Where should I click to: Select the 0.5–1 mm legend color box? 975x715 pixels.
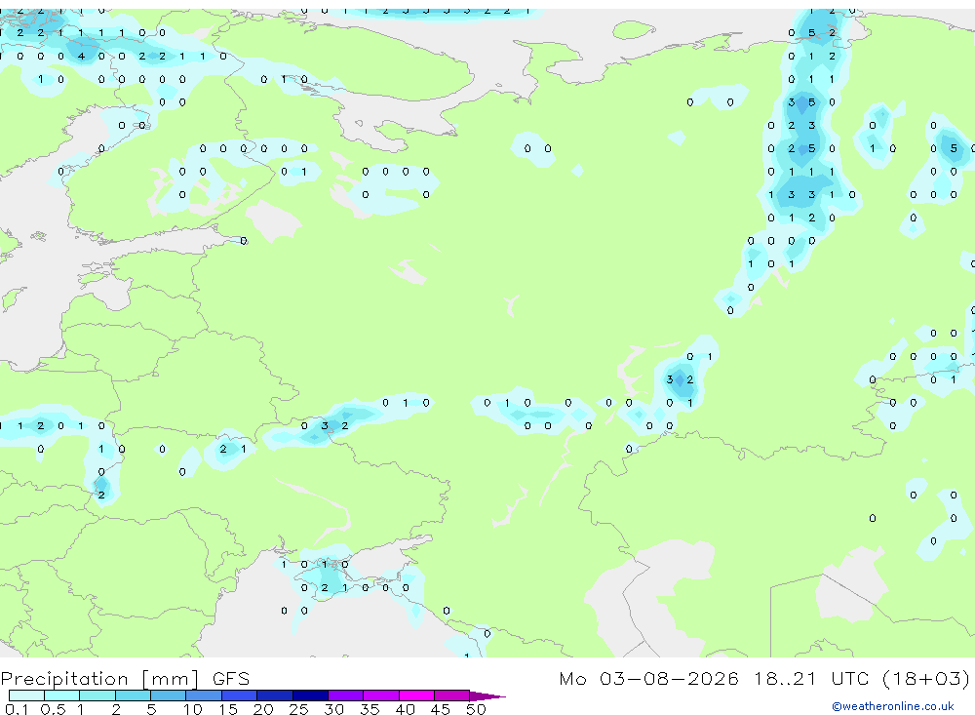click(x=62, y=695)
